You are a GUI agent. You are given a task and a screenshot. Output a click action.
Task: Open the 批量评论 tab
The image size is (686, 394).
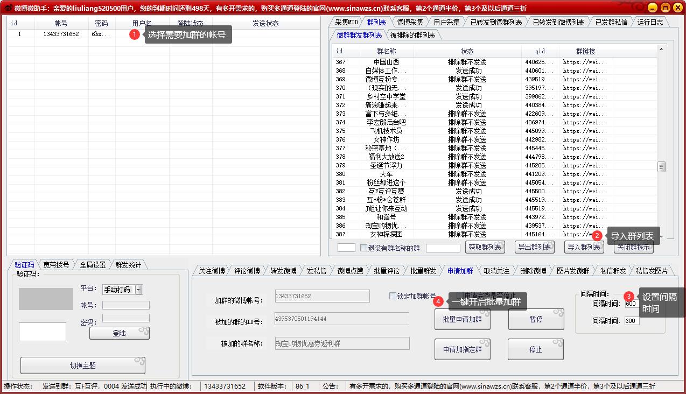[x=387, y=271]
